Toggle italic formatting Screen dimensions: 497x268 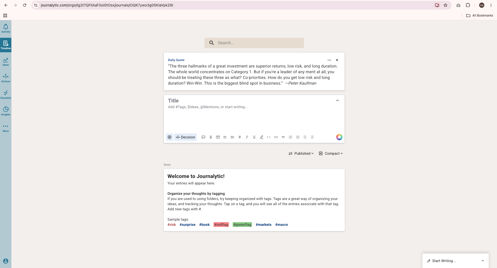tap(247, 137)
